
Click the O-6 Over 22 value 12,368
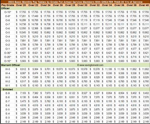(x=35, y=28)
